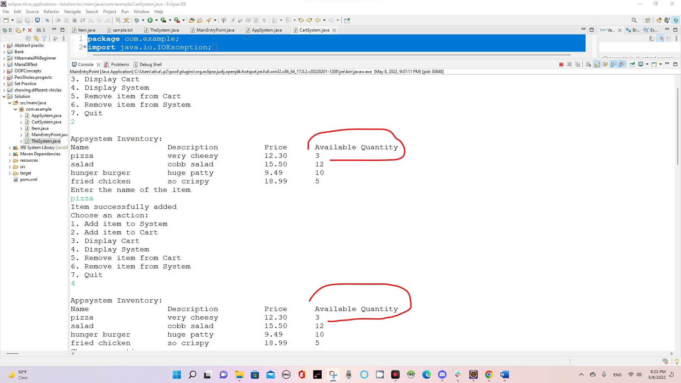Open the Problems view tab
Screen dimensions: 681x383
pyautogui.click(x=120, y=64)
